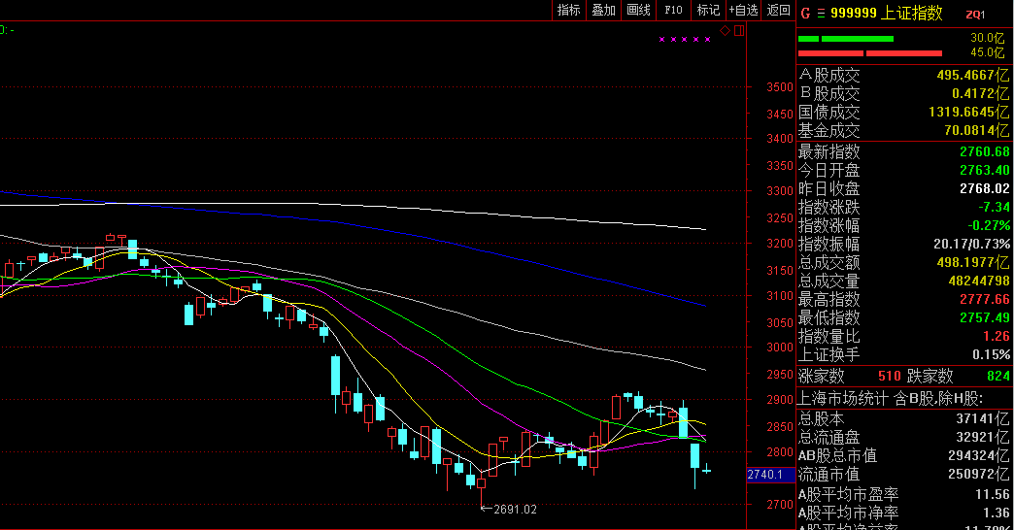Open the 叠加 overlay menu
1014x530 pixels.
(x=603, y=11)
